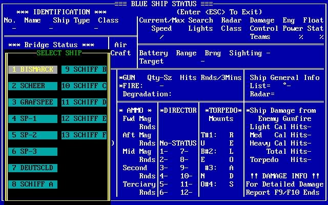Click the Qty-Sz column header
This screenshot has width=328, height=205.
[159, 78]
